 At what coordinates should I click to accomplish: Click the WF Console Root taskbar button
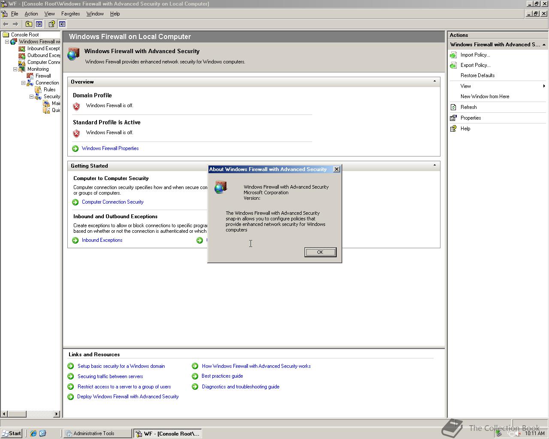(x=168, y=433)
